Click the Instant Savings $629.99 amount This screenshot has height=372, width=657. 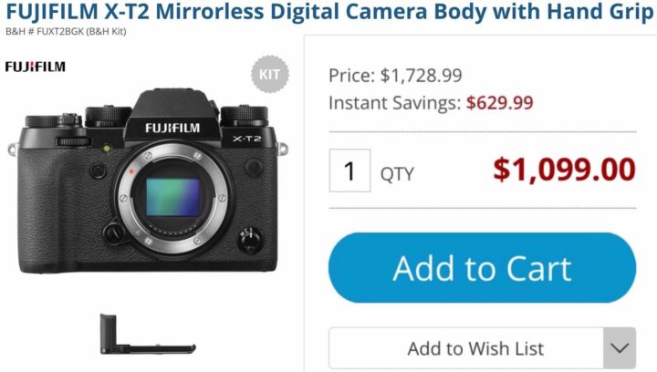[499, 103]
